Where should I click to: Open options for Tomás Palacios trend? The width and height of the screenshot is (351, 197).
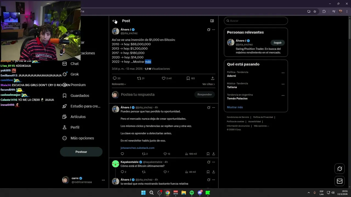[x=283, y=95]
